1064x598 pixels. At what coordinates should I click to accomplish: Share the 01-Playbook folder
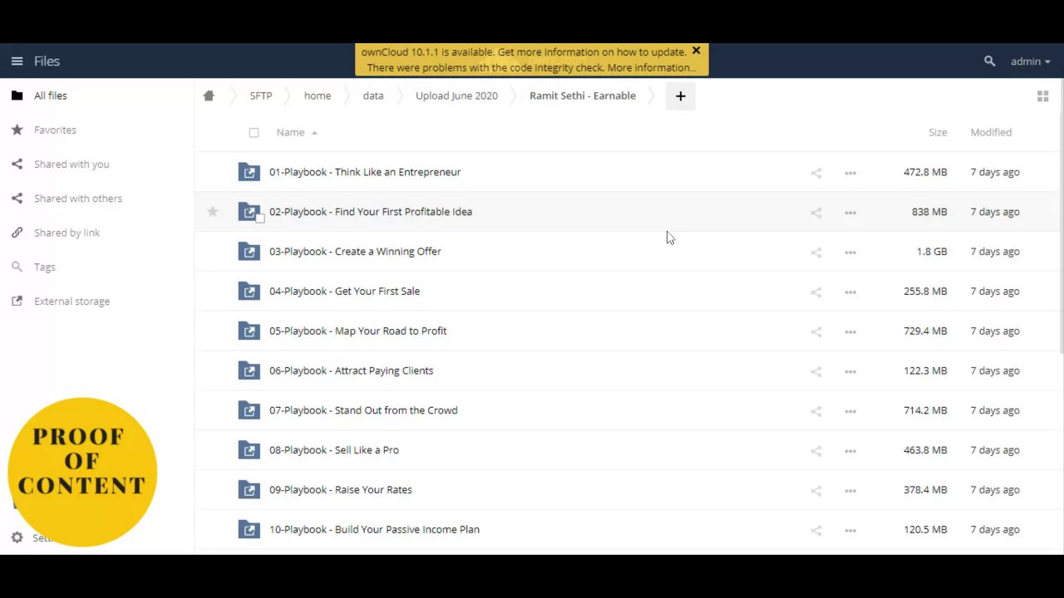click(815, 173)
